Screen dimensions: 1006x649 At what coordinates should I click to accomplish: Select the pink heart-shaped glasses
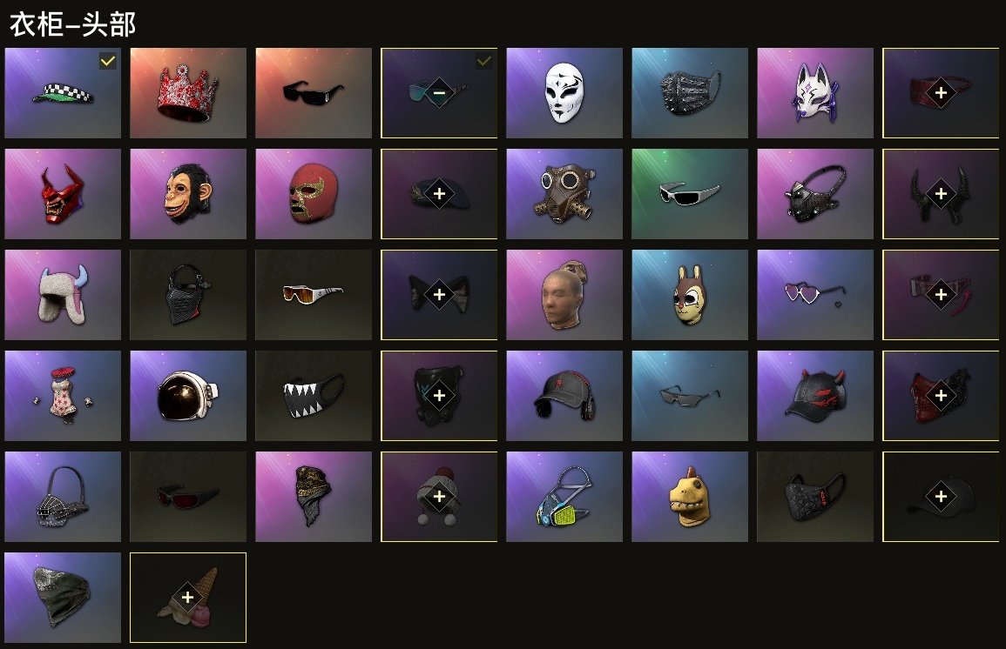pos(814,295)
